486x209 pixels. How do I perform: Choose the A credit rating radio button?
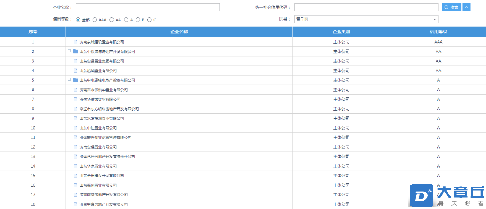[x=126, y=20]
